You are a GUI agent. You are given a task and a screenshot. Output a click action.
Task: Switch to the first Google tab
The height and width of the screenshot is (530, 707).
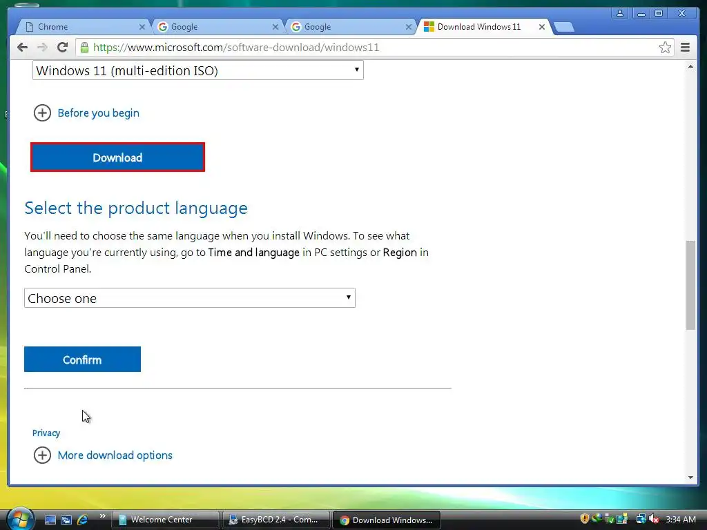pos(217,27)
